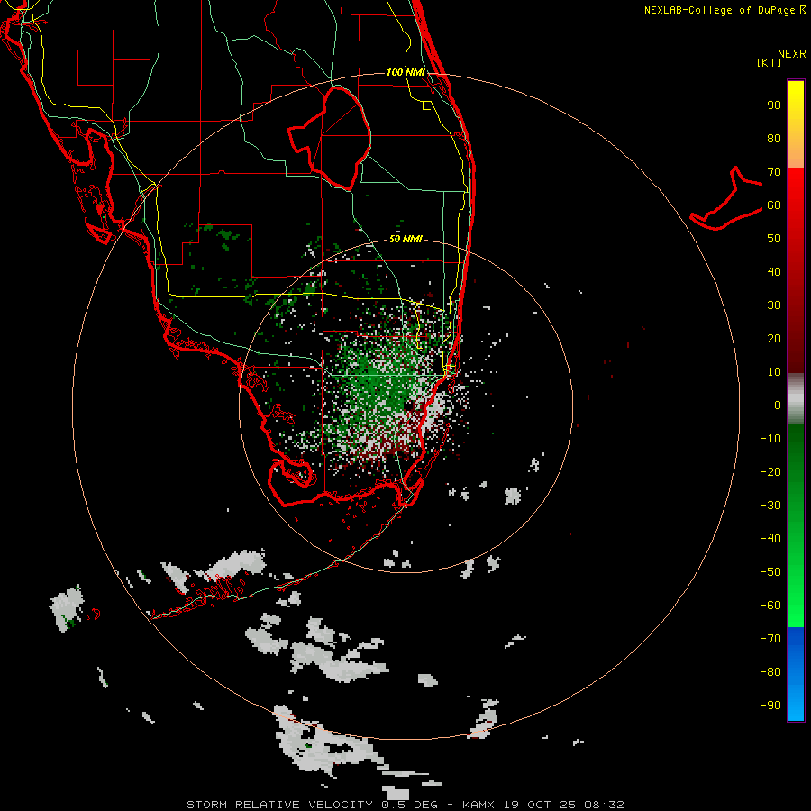
Task: Select the 0 value on the scale
Action: tap(778, 405)
